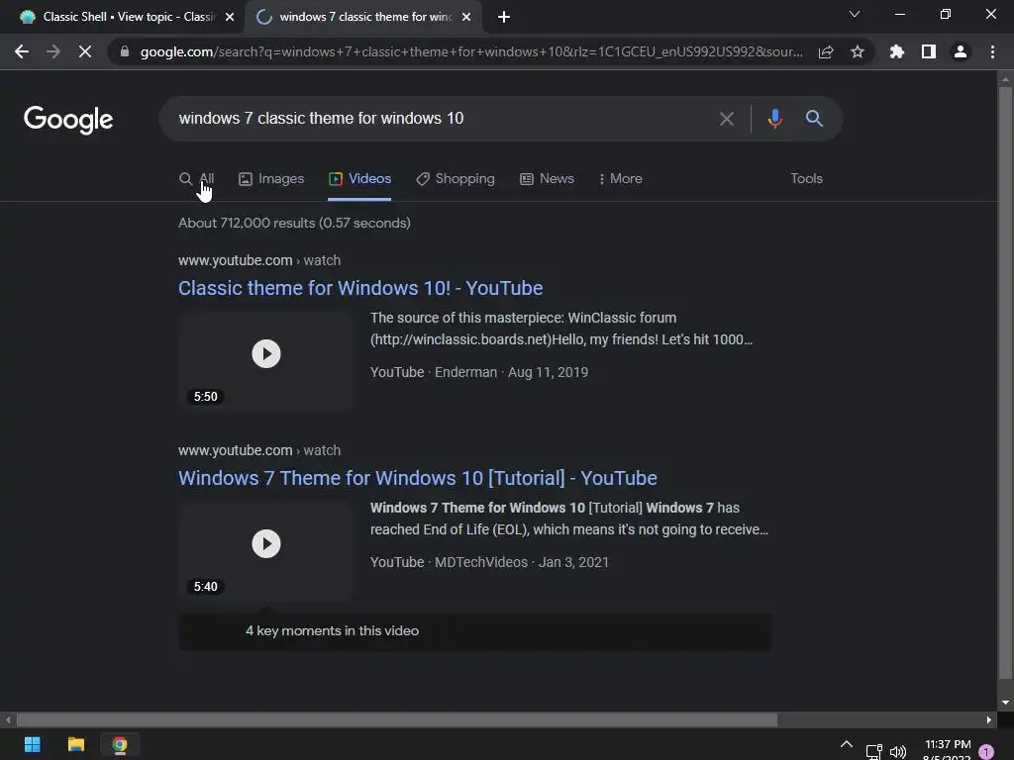Switch to the Images results tab
The width and height of the screenshot is (1014, 760).
tap(271, 178)
